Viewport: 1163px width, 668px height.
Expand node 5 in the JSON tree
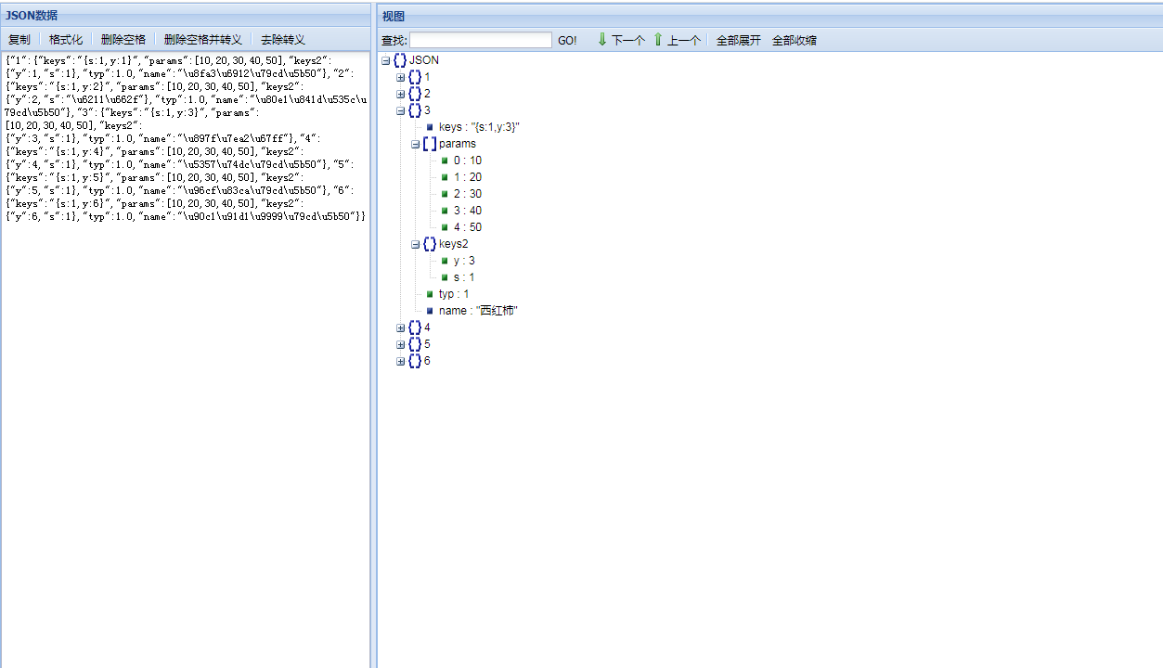coord(400,344)
